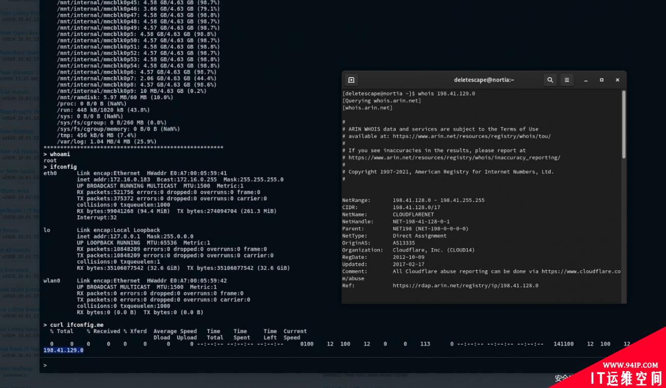Click lo RX bytes:35106077542 line
666x388 pixels.
click(183, 268)
